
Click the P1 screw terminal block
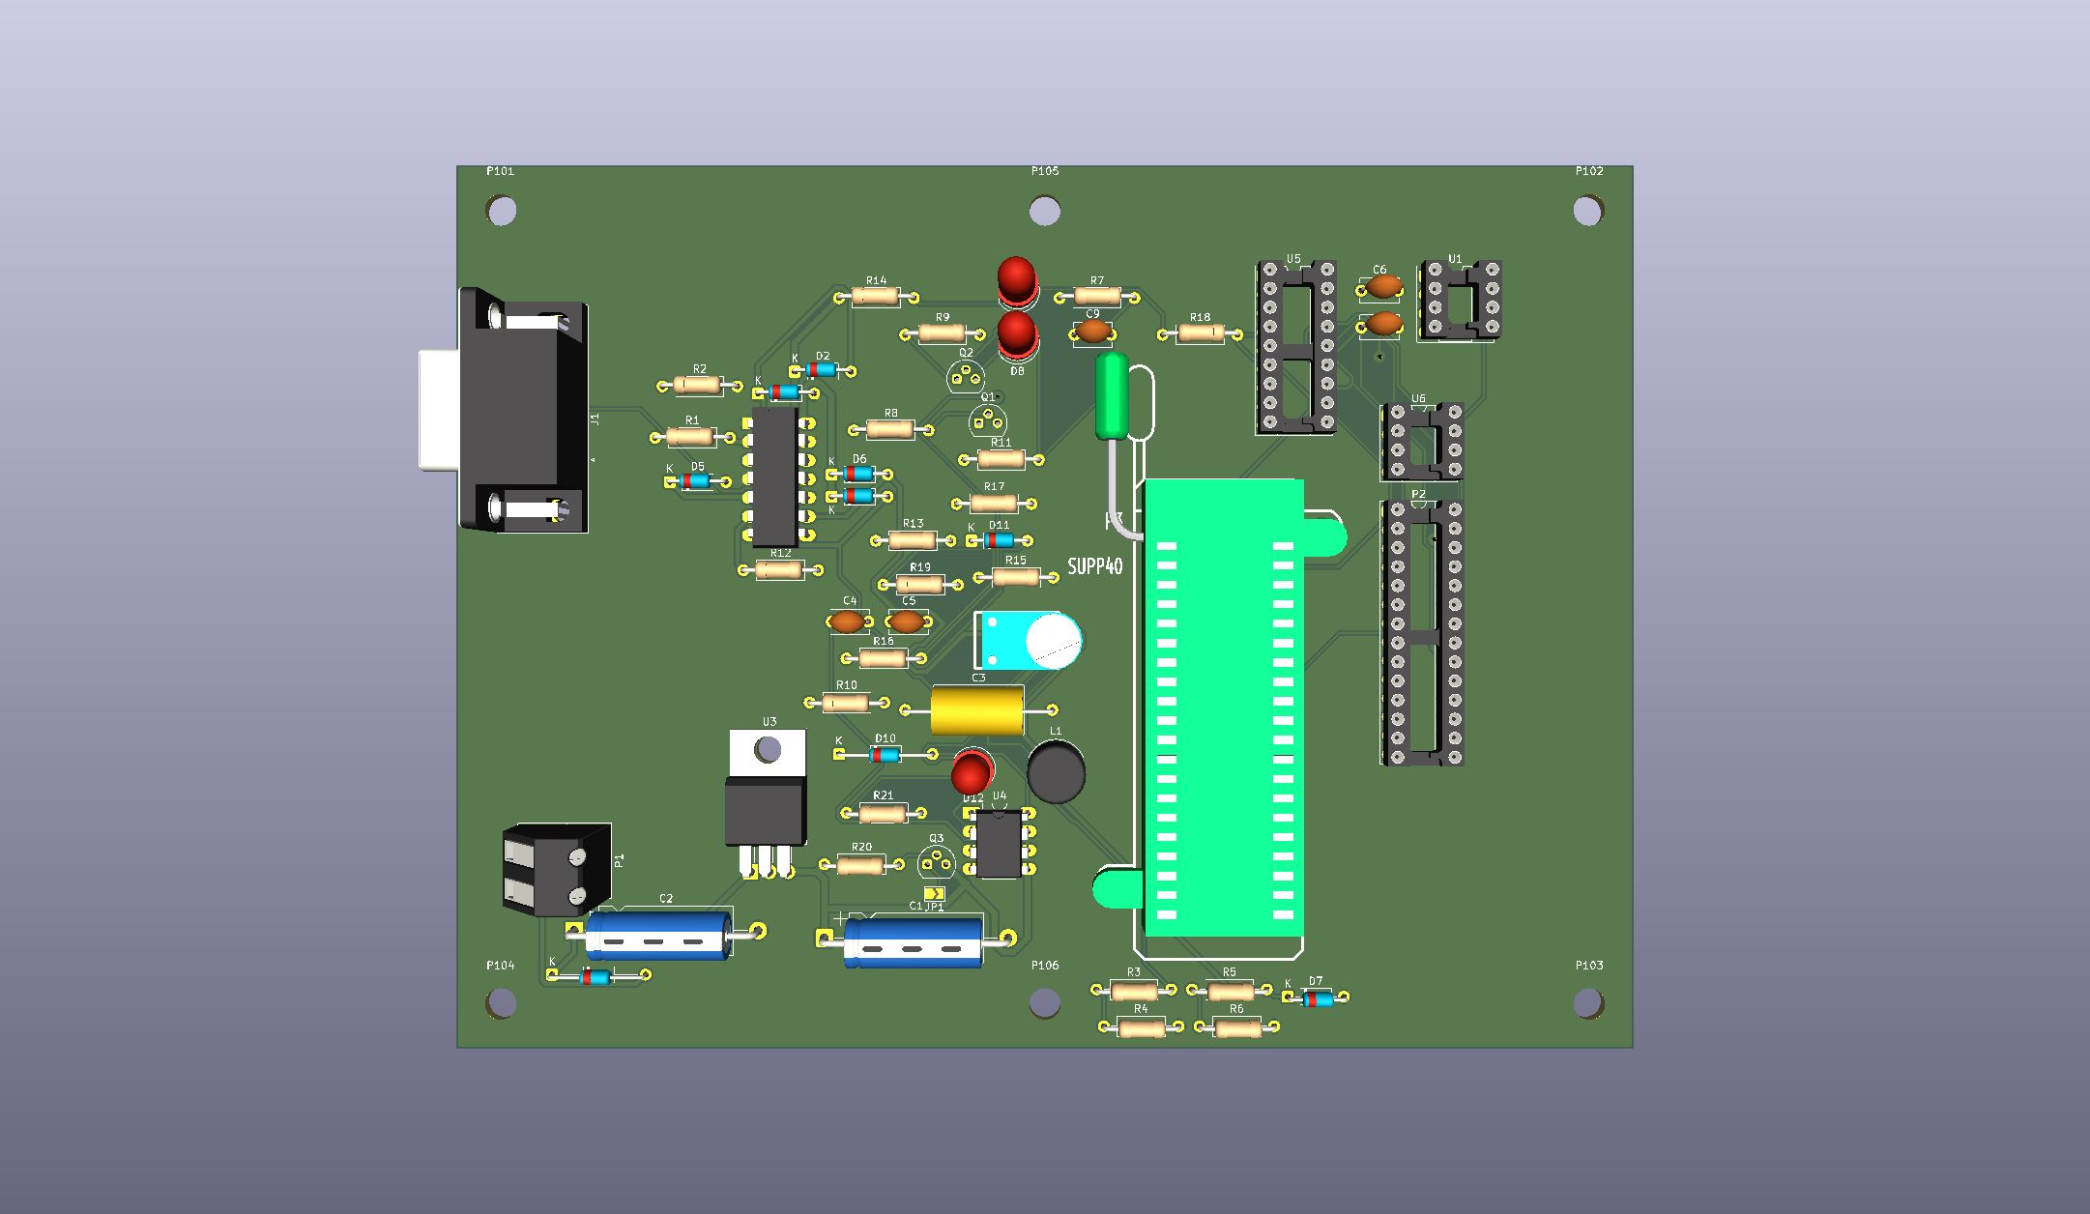557,870
